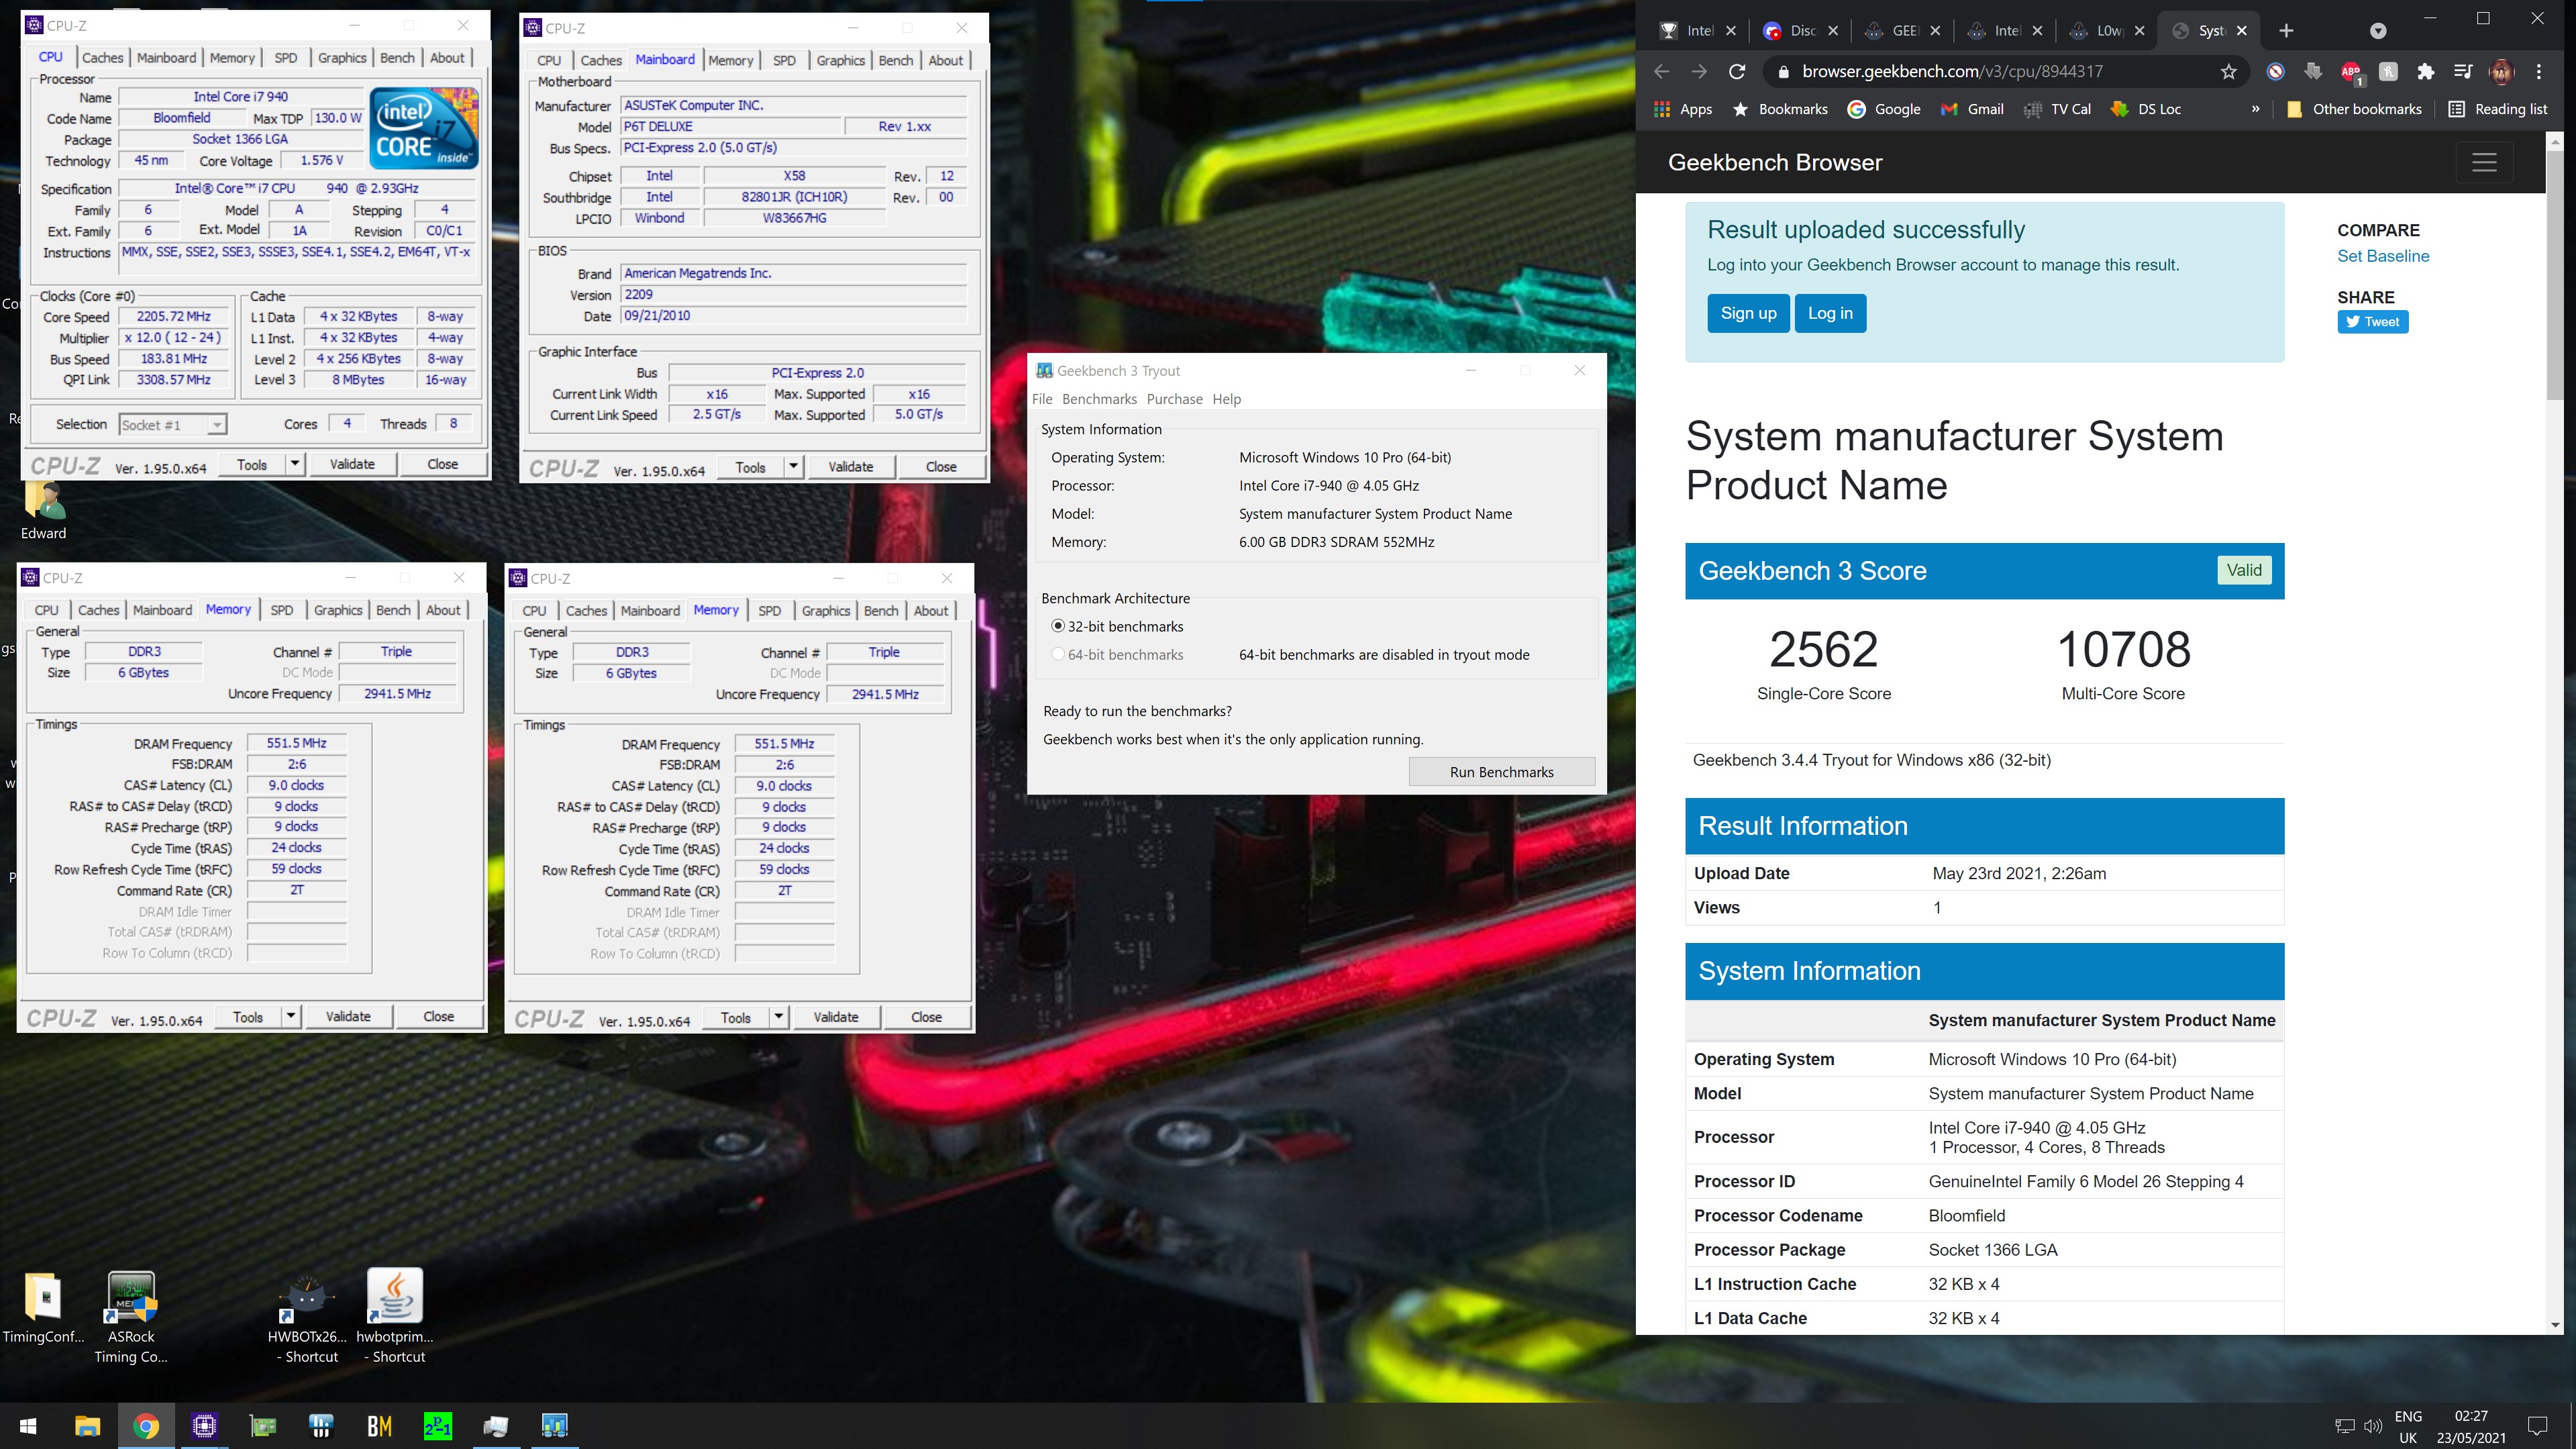The image size is (2576, 1449).
Task: Expand Tools arrow in bottom-right Memory window
Action: point(779,1017)
